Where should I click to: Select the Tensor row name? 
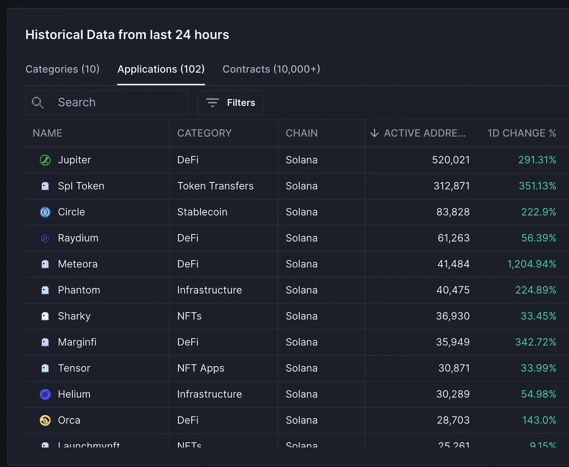coord(74,369)
